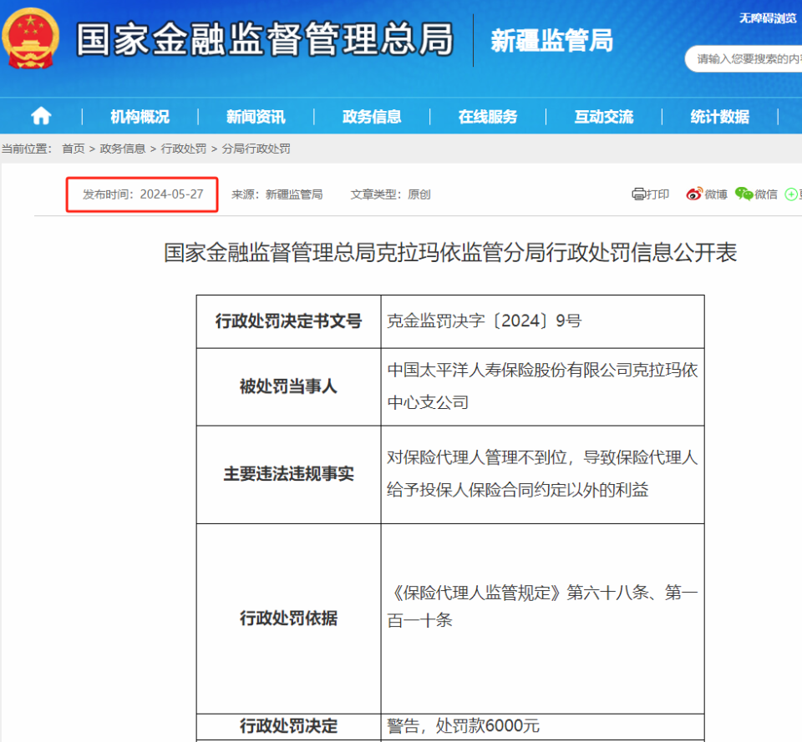Click the 发布时间: 2024-05-27 text
The width and height of the screenshot is (802, 742).
click(143, 194)
